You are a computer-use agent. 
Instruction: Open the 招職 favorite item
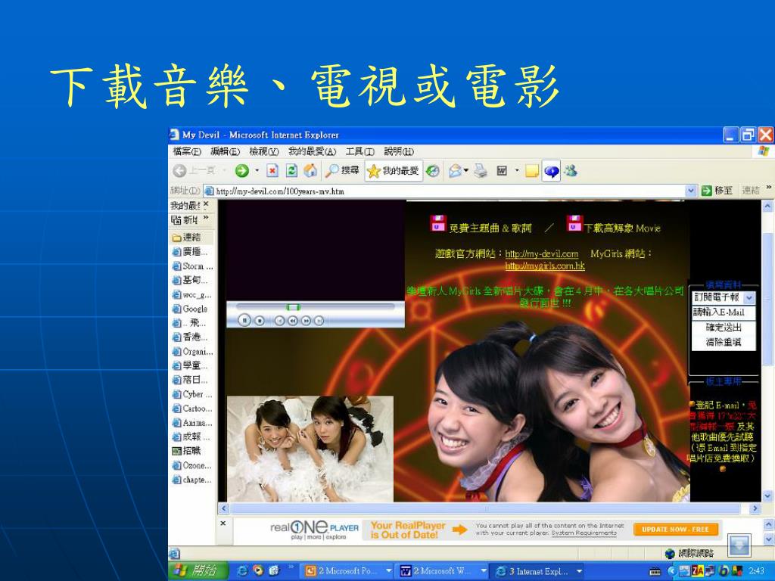186,451
